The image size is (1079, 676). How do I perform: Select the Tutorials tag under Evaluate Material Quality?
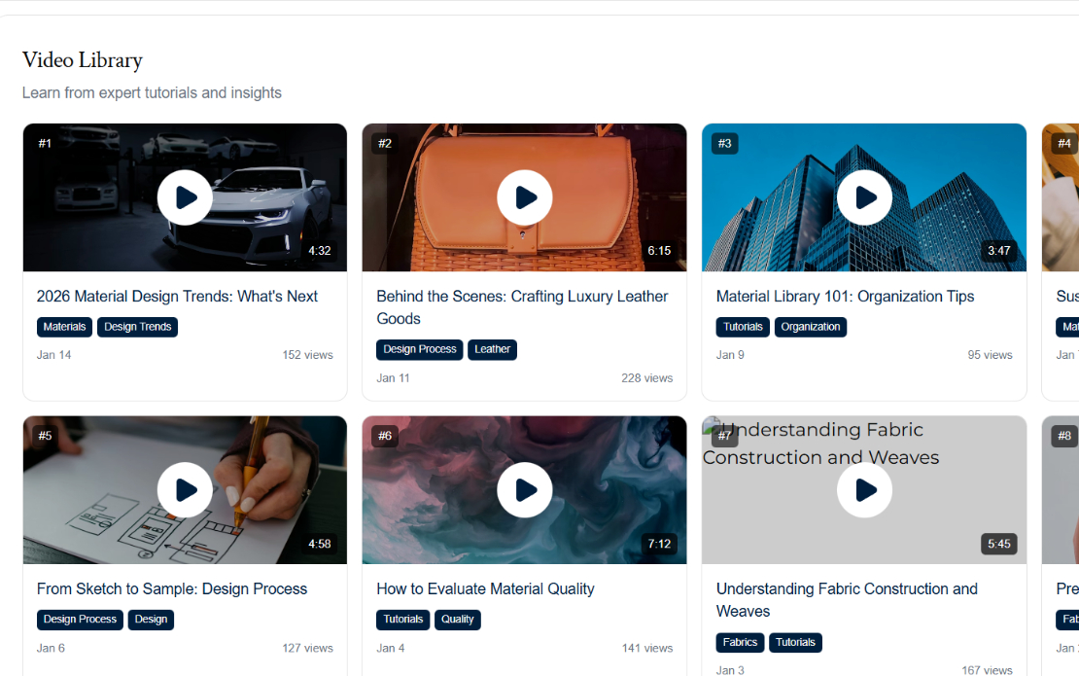click(403, 620)
